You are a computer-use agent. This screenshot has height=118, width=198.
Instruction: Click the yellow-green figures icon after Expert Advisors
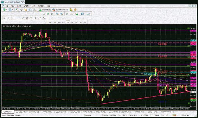click(x=71, y=10)
